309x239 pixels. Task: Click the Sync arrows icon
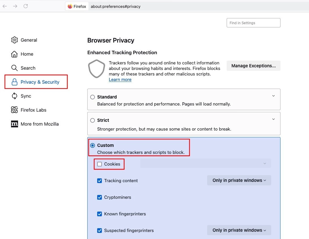pyautogui.click(x=14, y=96)
